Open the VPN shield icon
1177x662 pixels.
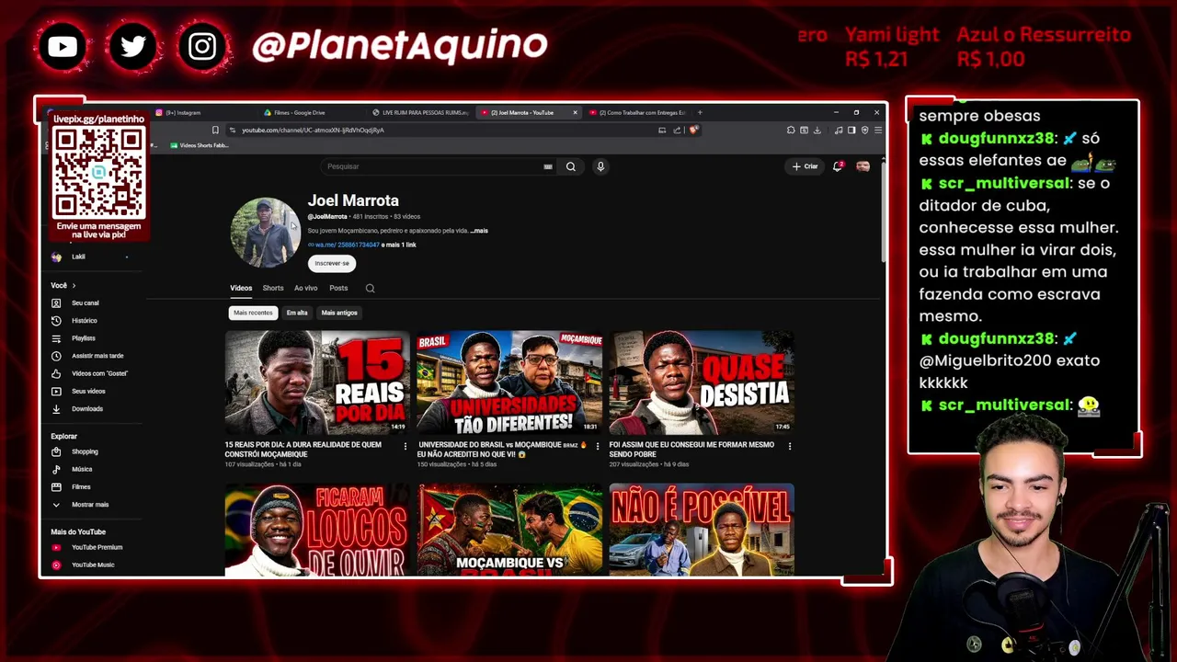tap(864, 130)
